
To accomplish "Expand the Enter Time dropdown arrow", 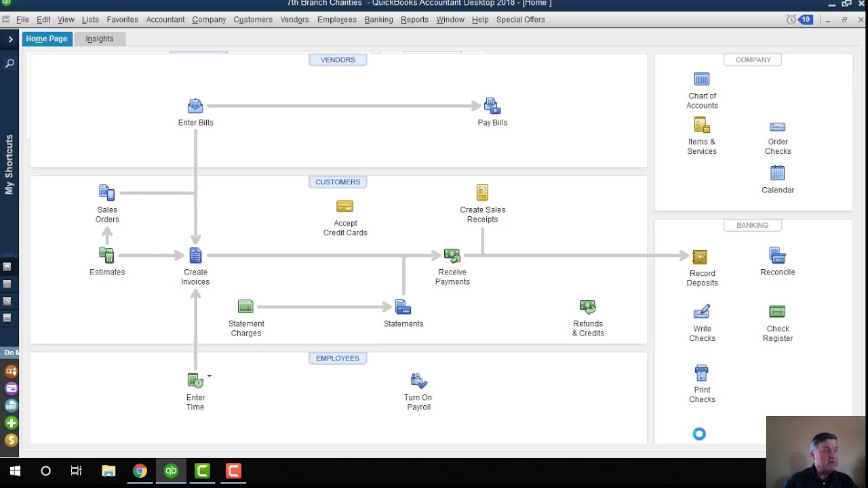I will click(x=209, y=375).
